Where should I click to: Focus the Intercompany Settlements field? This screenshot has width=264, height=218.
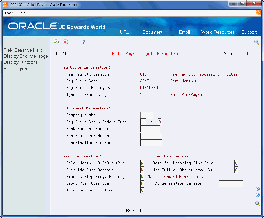(x=142, y=190)
